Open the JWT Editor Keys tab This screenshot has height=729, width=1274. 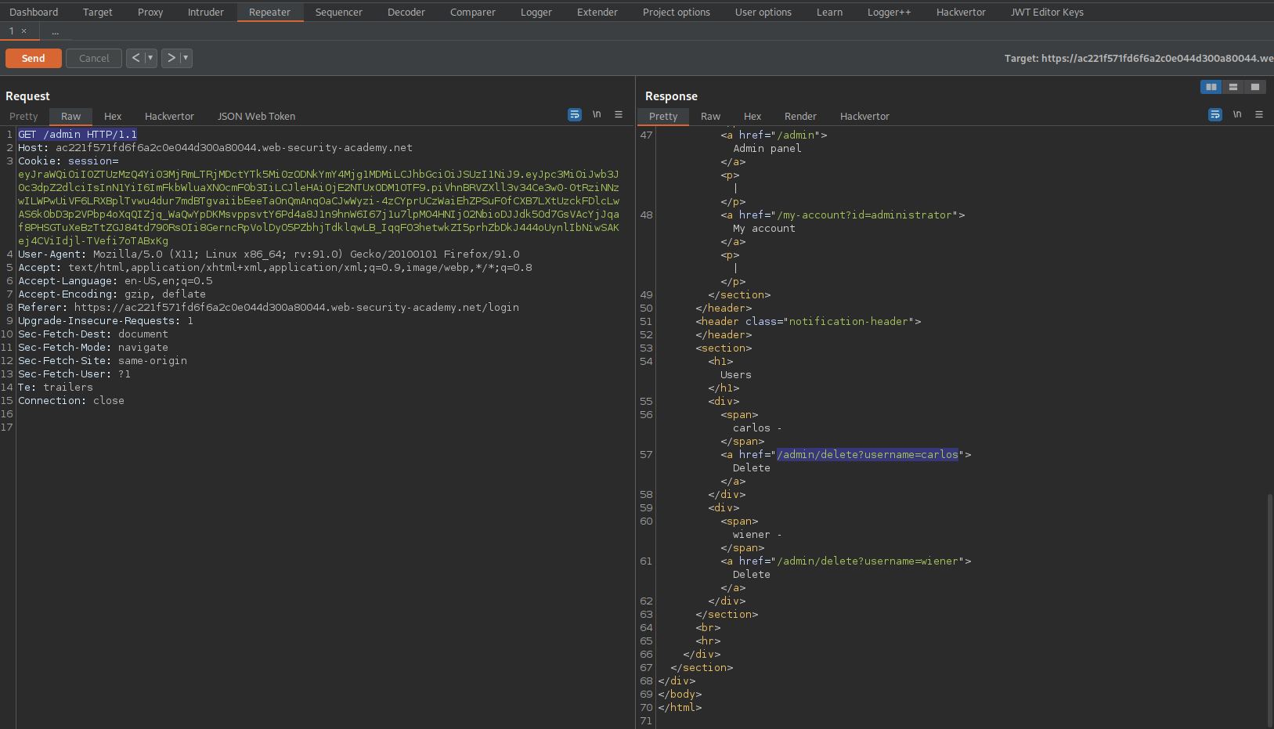coord(1048,12)
